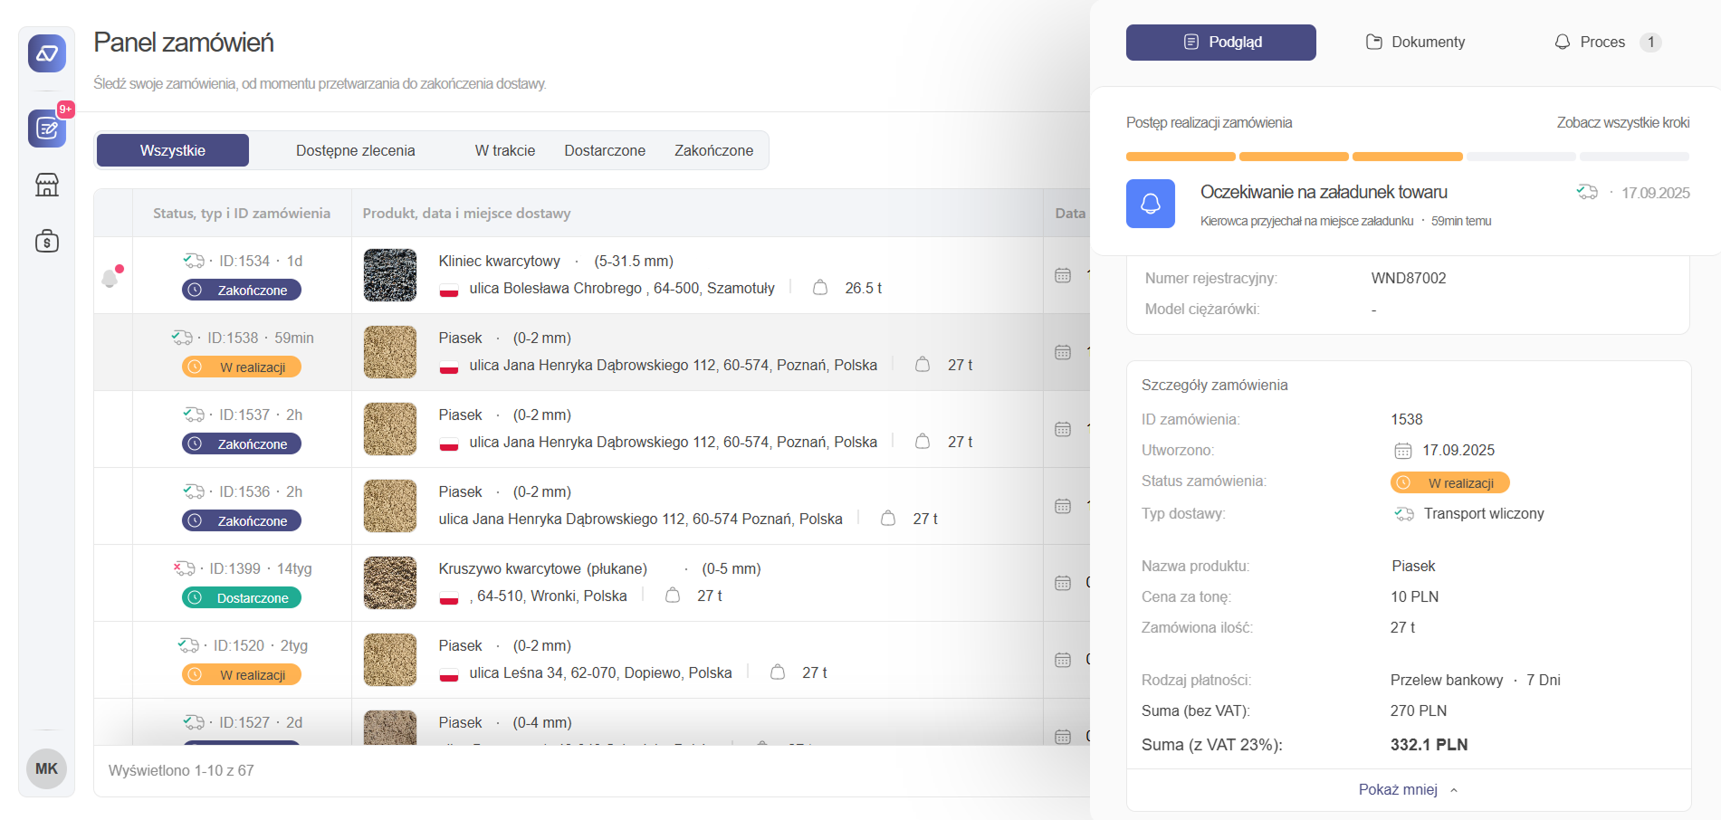Click Zobacz wszystkie kroki link
1721x820 pixels.
click(x=1622, y=122)
